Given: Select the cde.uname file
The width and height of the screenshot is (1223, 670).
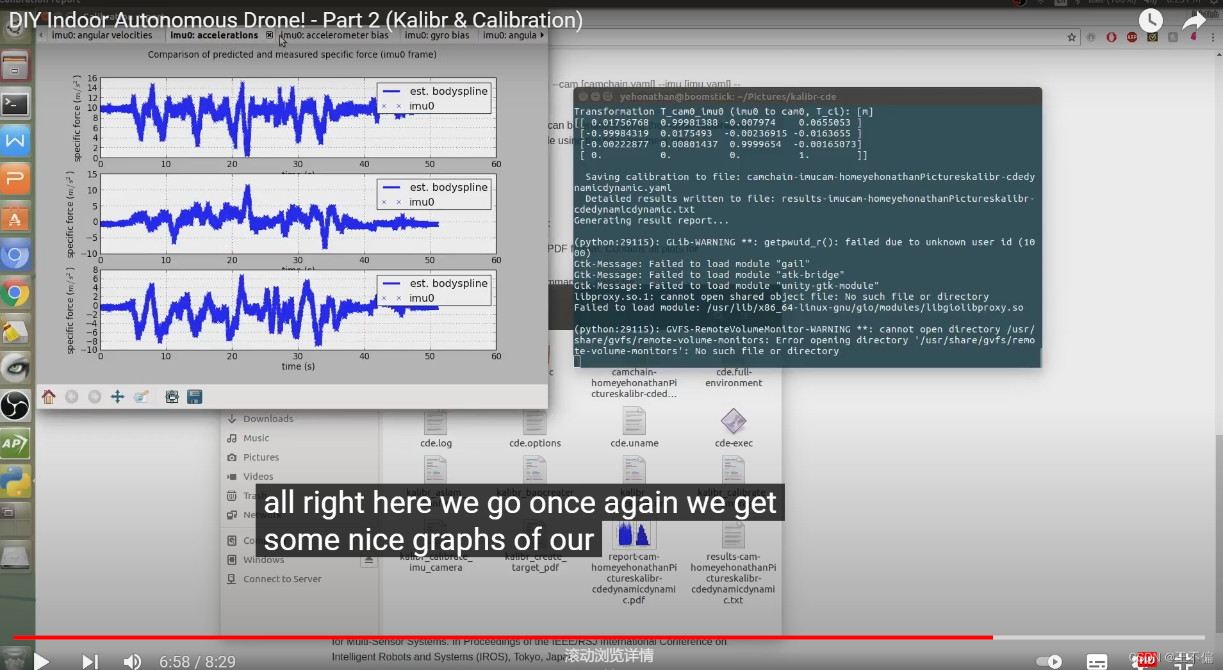Looking at the screenshot, I should (x=634, y=429).
